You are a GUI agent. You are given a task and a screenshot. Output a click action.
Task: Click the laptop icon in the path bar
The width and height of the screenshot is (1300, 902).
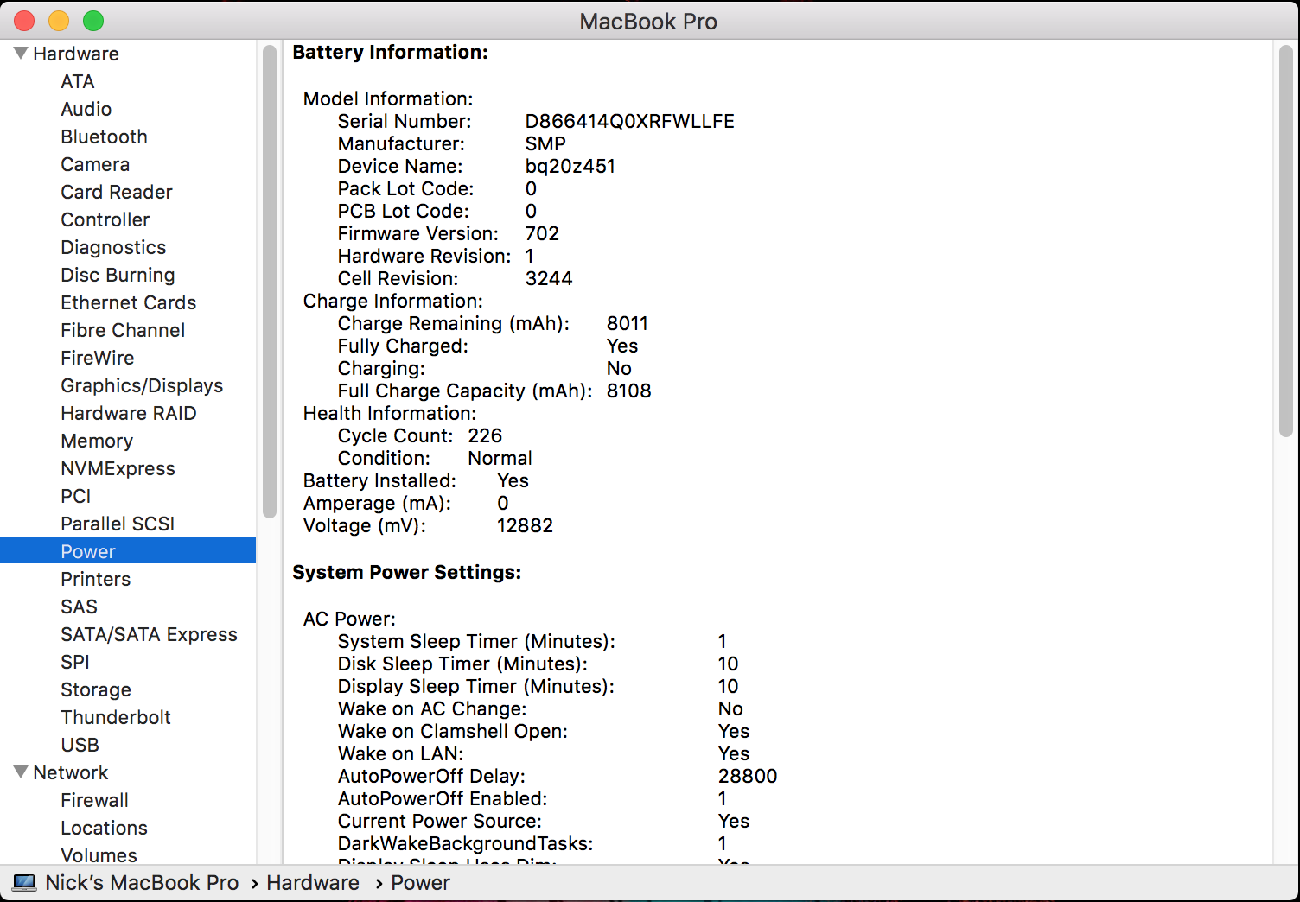[x=24, y=883]
